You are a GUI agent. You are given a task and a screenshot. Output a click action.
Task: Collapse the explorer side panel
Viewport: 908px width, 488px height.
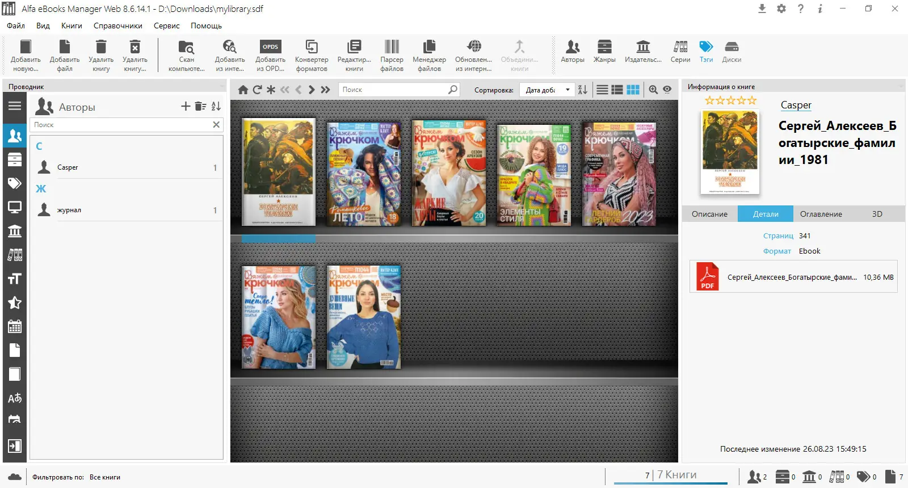[15, 446]
